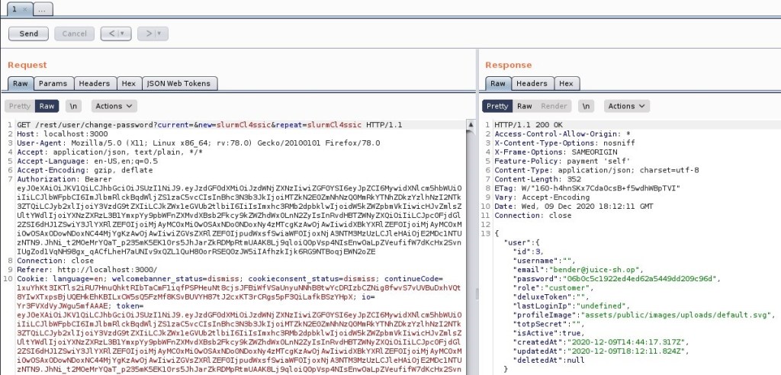Toggle Render view in the Response pane
Viewport: 781px width, 375px height.
tap(554, 106)
